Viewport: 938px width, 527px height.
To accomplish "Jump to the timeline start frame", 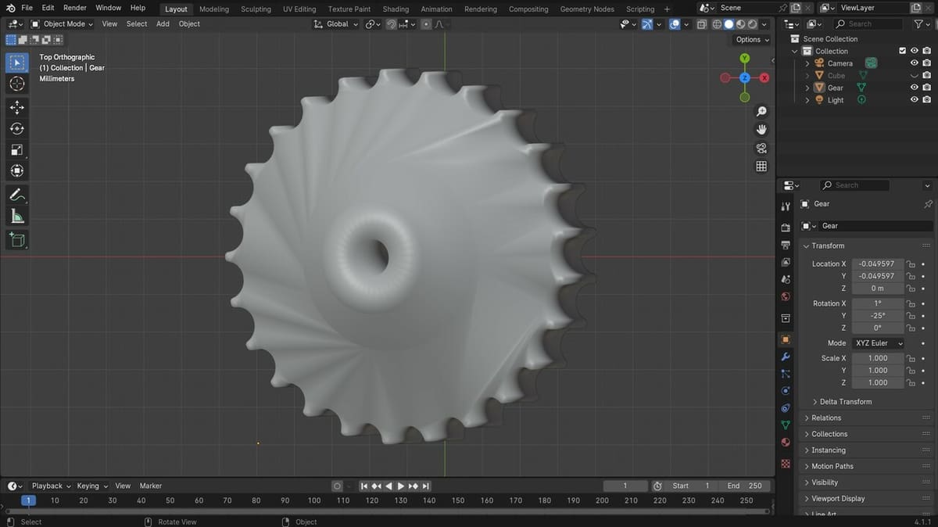I will point(363,486).
